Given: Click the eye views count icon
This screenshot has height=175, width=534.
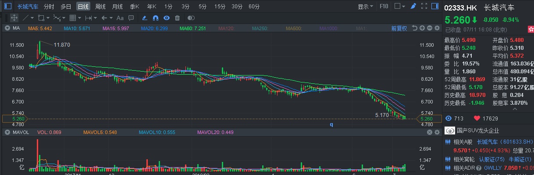Looking at the screenshot, I should (x=449, y=118).
